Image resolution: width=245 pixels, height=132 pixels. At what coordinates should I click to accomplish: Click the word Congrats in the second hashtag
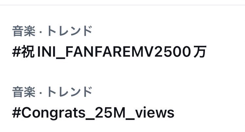[53, 113]
